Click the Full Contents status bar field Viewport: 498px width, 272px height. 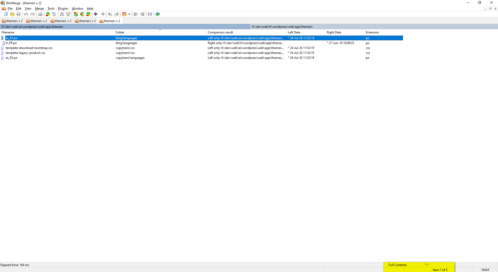tap(397, 265)
